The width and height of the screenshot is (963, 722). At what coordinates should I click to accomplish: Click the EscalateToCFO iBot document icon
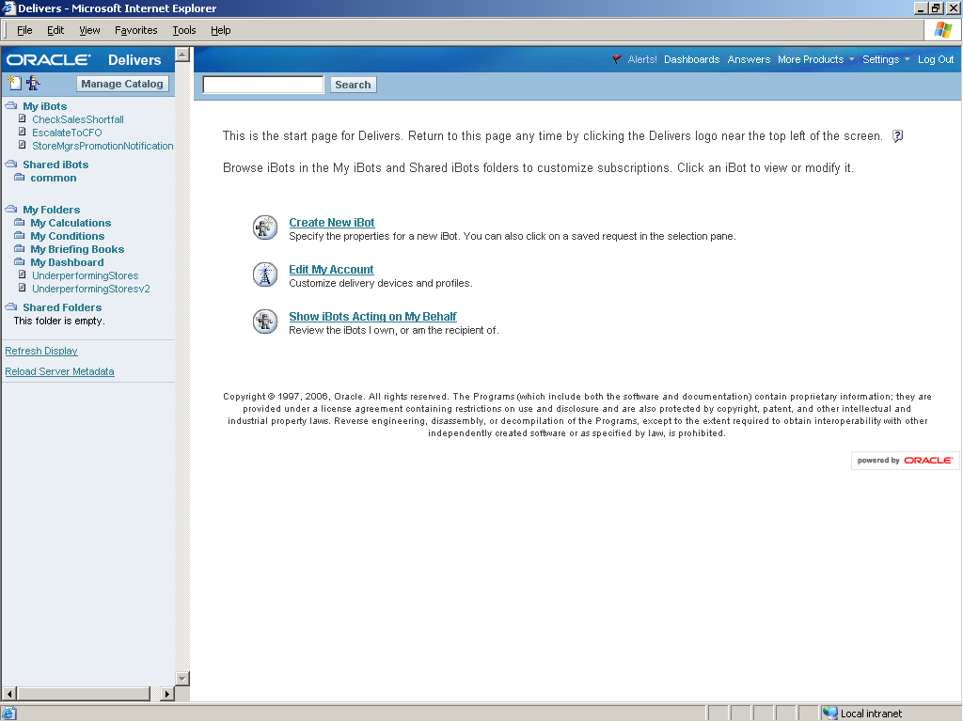pos(23,132)
